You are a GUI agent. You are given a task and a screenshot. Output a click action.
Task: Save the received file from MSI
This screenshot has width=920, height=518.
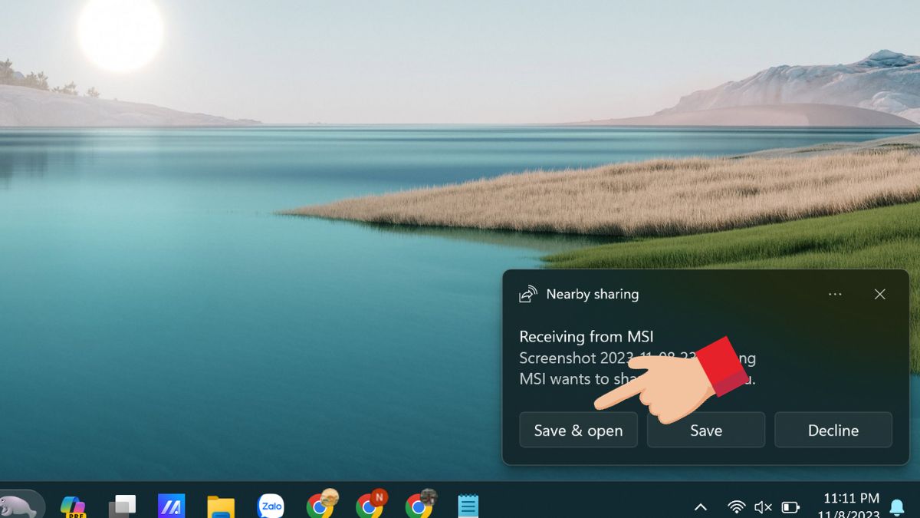coord(705,431)
